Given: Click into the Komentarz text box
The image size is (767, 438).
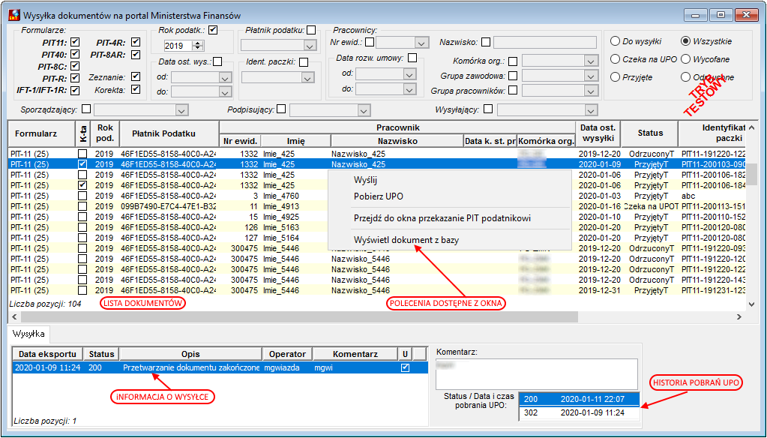Looking at the screenshot, I should (537, 374).
